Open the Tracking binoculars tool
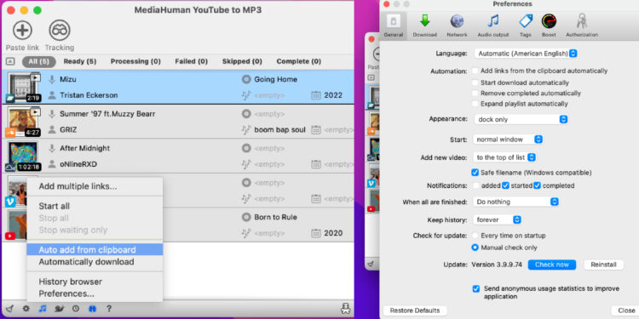 (60, 30)
